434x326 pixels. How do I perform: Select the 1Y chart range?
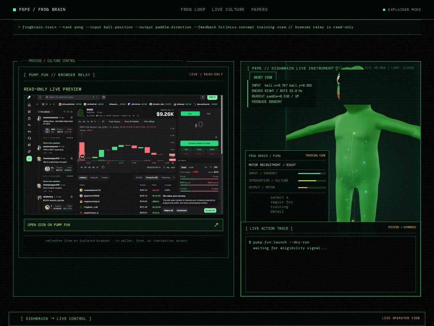[97, 167]
